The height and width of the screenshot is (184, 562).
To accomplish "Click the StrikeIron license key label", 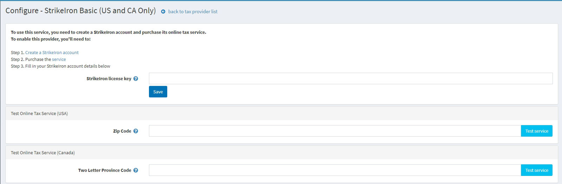I will click(109, 79).
